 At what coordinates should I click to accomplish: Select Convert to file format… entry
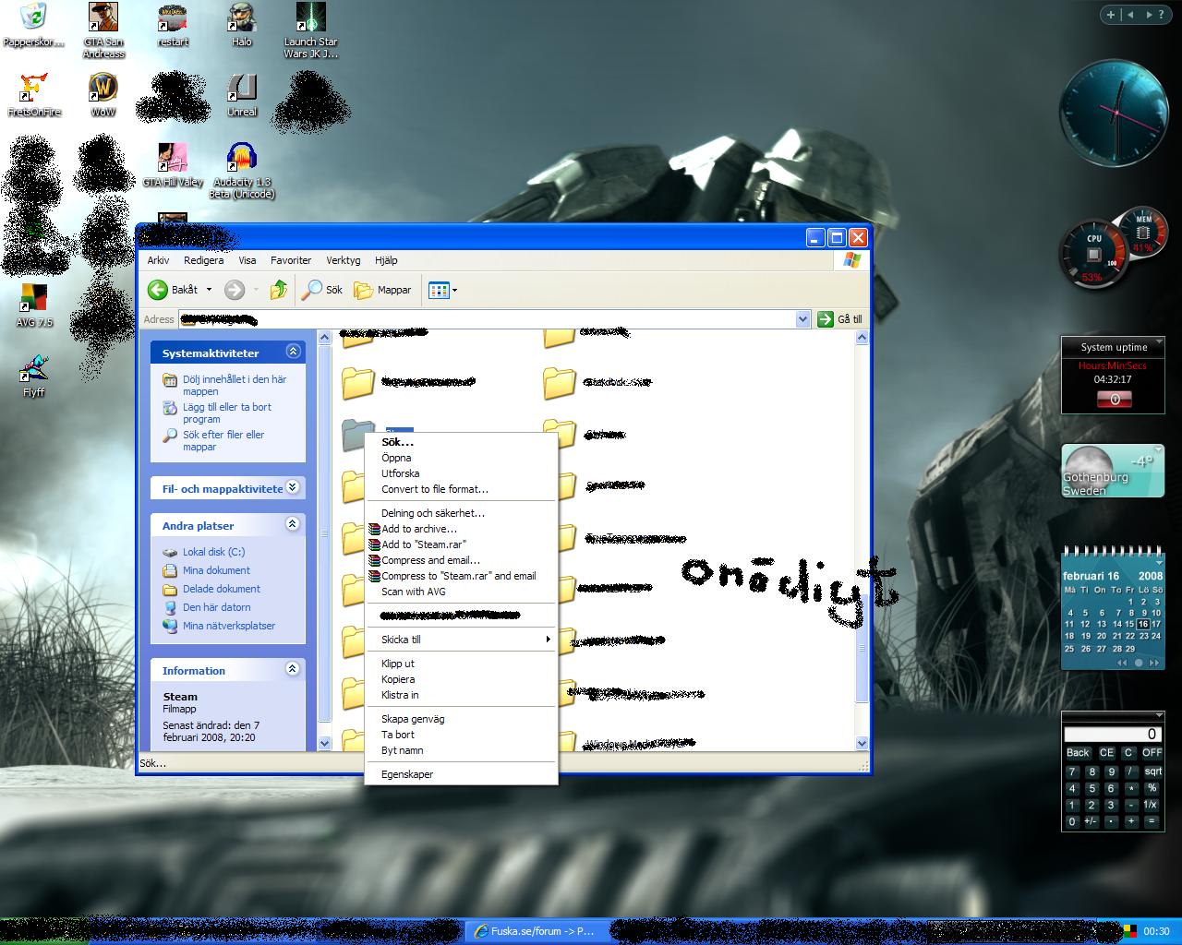(x=462, y=489)
